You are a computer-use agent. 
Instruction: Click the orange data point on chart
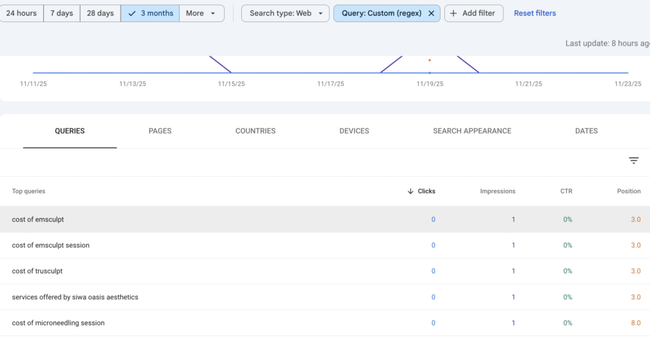pyautogui.click(x=430, y=60)
